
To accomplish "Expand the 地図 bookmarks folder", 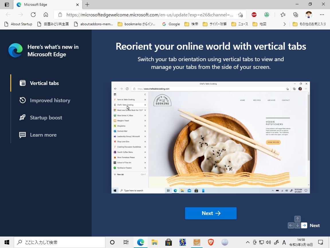I will [259, 24].
